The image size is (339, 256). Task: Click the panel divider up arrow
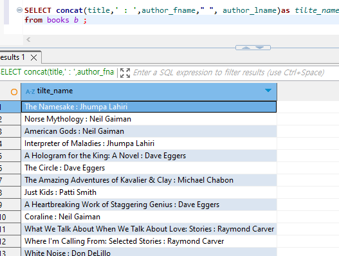tap(246, 48)
